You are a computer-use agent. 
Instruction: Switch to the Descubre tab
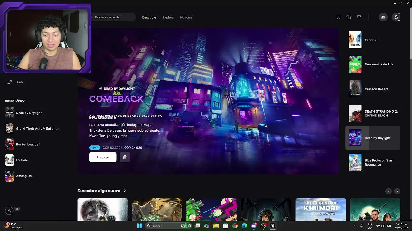[149, 17]
